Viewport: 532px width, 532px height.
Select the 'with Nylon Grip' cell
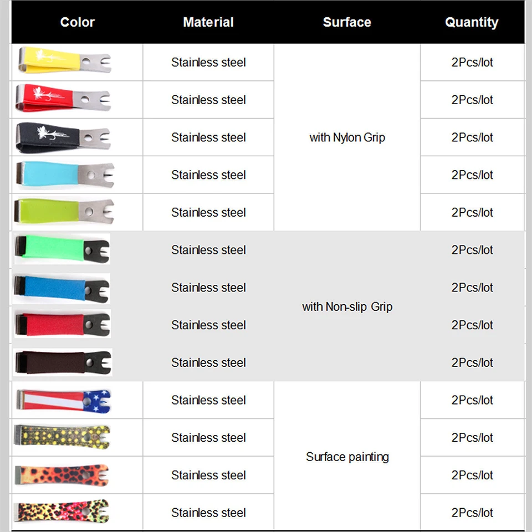pos(347,137)
